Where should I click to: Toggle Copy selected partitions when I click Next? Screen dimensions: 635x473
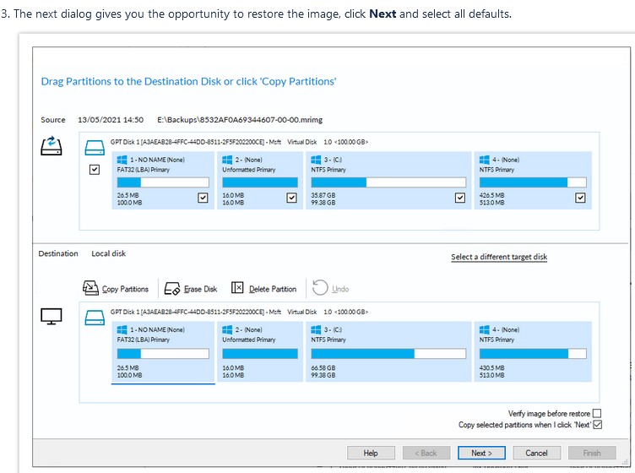point(597,424)
